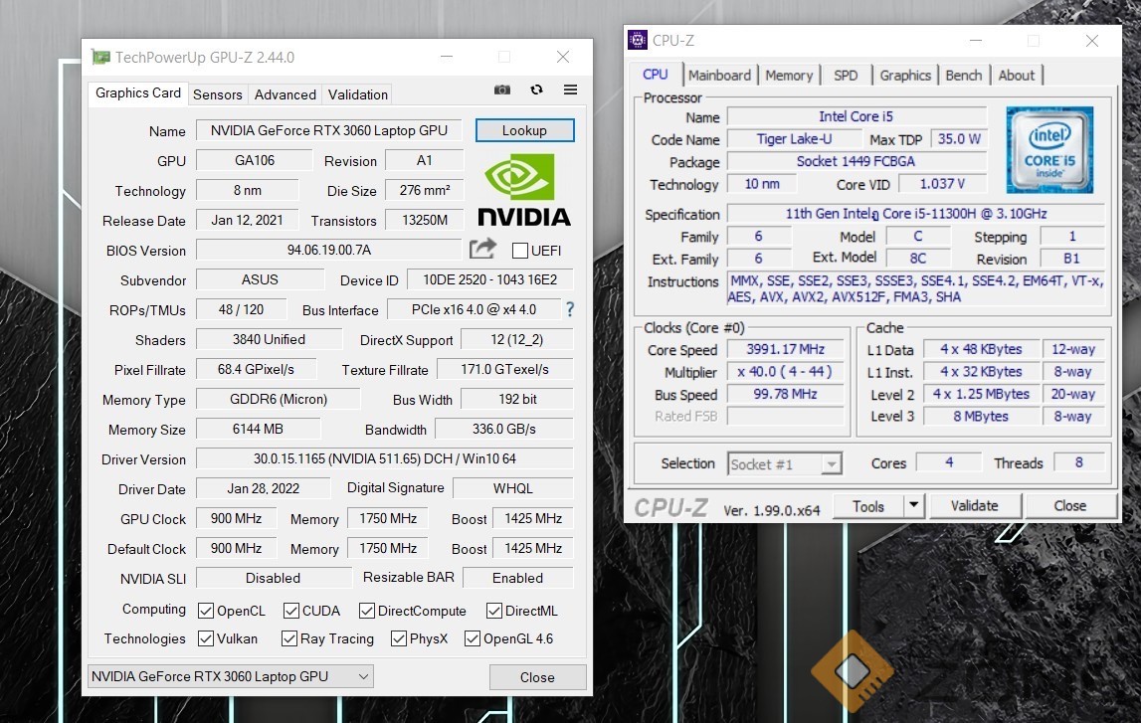Click the Level 3 cache value 8 MBytes

point(981,416)
